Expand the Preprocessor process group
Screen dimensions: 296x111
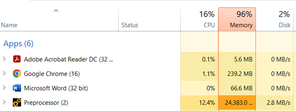4,103
